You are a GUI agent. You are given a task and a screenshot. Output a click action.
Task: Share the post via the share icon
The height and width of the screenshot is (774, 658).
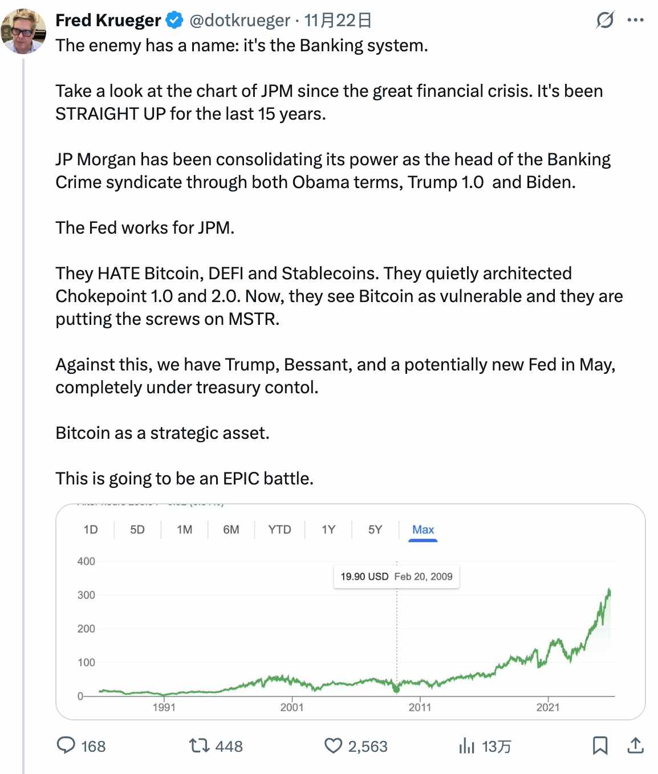pyautogui.click(x=637, y=746)
